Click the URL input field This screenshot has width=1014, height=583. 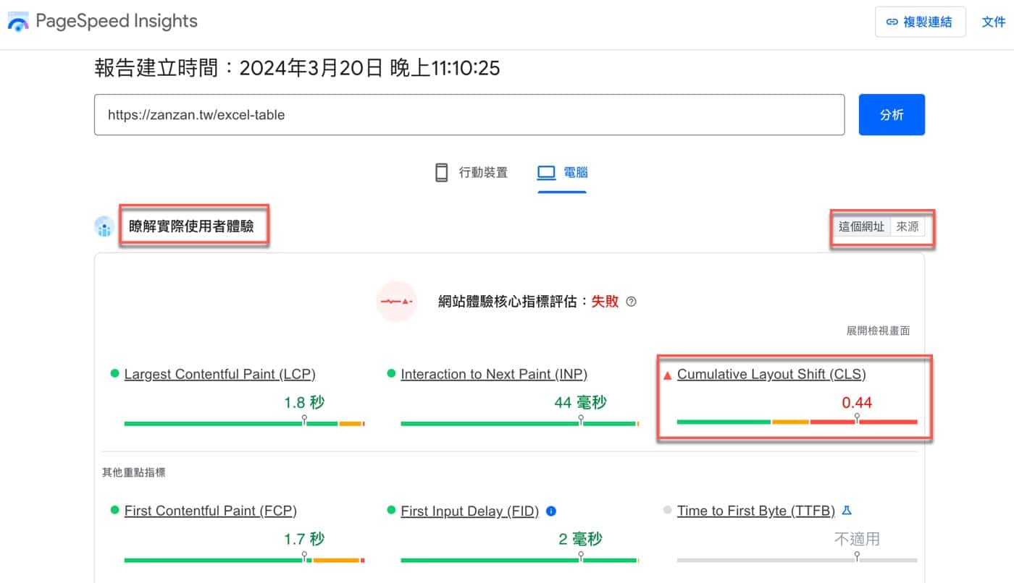coord(469,114)
